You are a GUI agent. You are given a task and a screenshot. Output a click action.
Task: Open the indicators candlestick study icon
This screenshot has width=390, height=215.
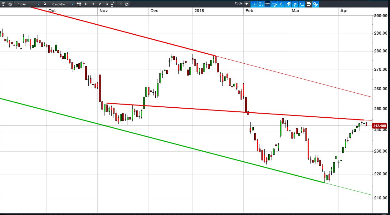click(295, 4)
